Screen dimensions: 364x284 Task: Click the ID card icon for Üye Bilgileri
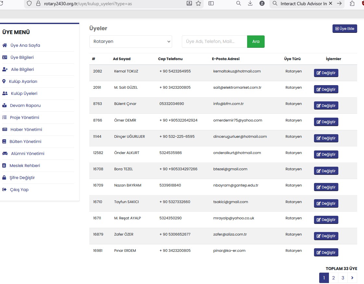pos(5,58)
